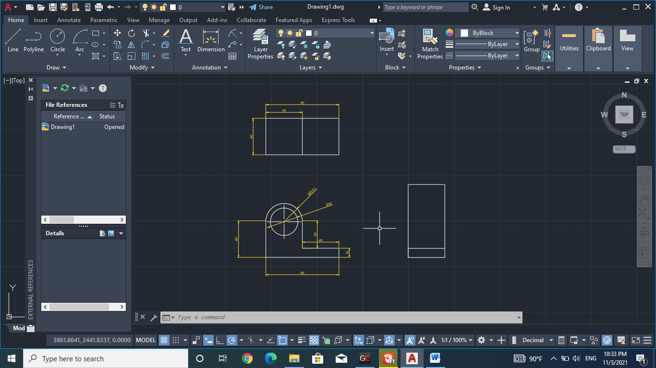
Task: Open the Collaborate ribbon tab
Action: 251,20
